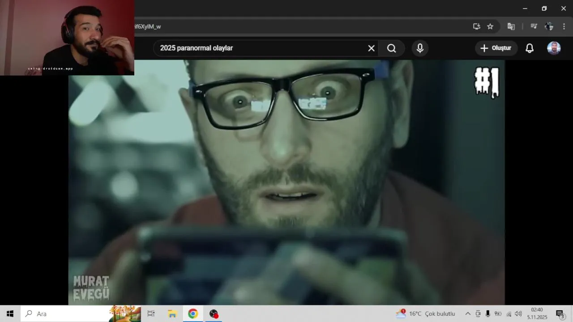Open the Google Translate page icon
The height and width of the screenshot is (322, 573).
pyautogui.click(x=511, y=26)
